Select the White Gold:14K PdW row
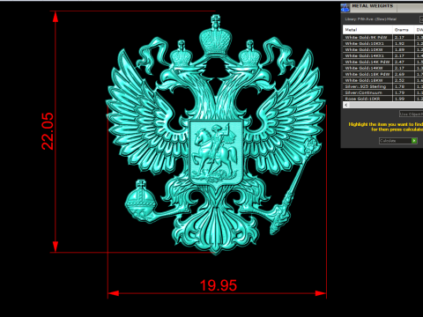This screenshot has width=423, height=317. pyautogui.click(x=382, y=62)
